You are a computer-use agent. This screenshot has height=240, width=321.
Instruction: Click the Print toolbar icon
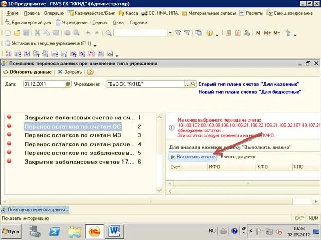click(67, 33)
